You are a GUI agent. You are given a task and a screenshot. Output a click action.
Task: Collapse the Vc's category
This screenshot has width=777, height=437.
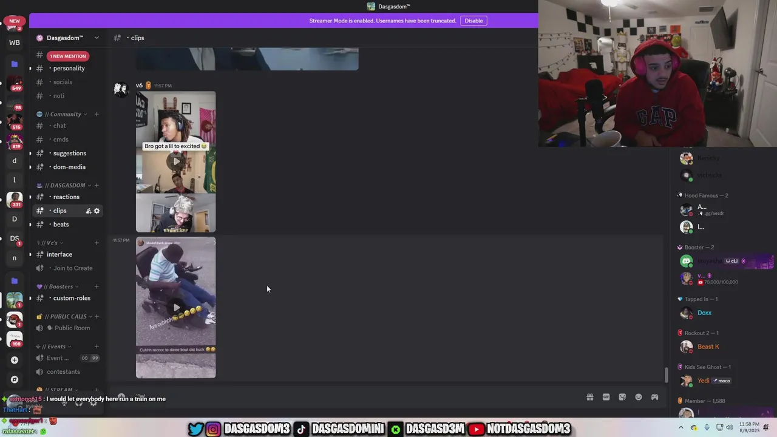point(50,243)
